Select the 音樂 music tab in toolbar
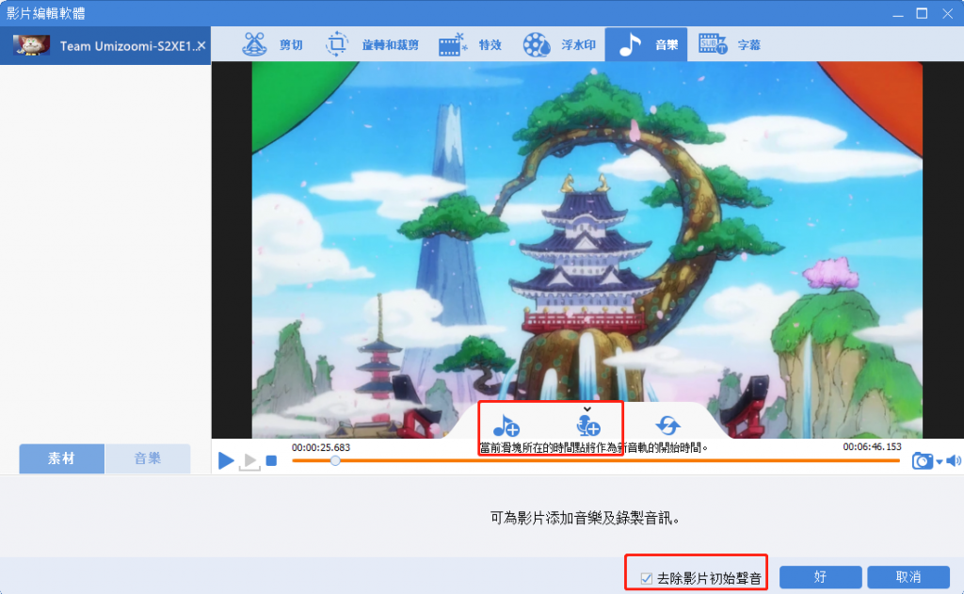This screenshot has height=594, width=964. (x=646, y=45)
